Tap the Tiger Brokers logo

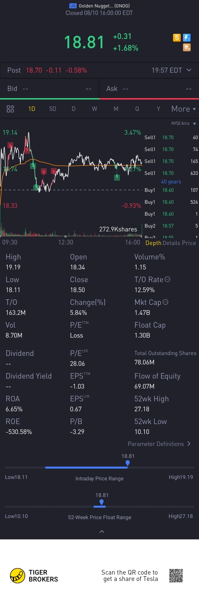(x=17, y=576)
